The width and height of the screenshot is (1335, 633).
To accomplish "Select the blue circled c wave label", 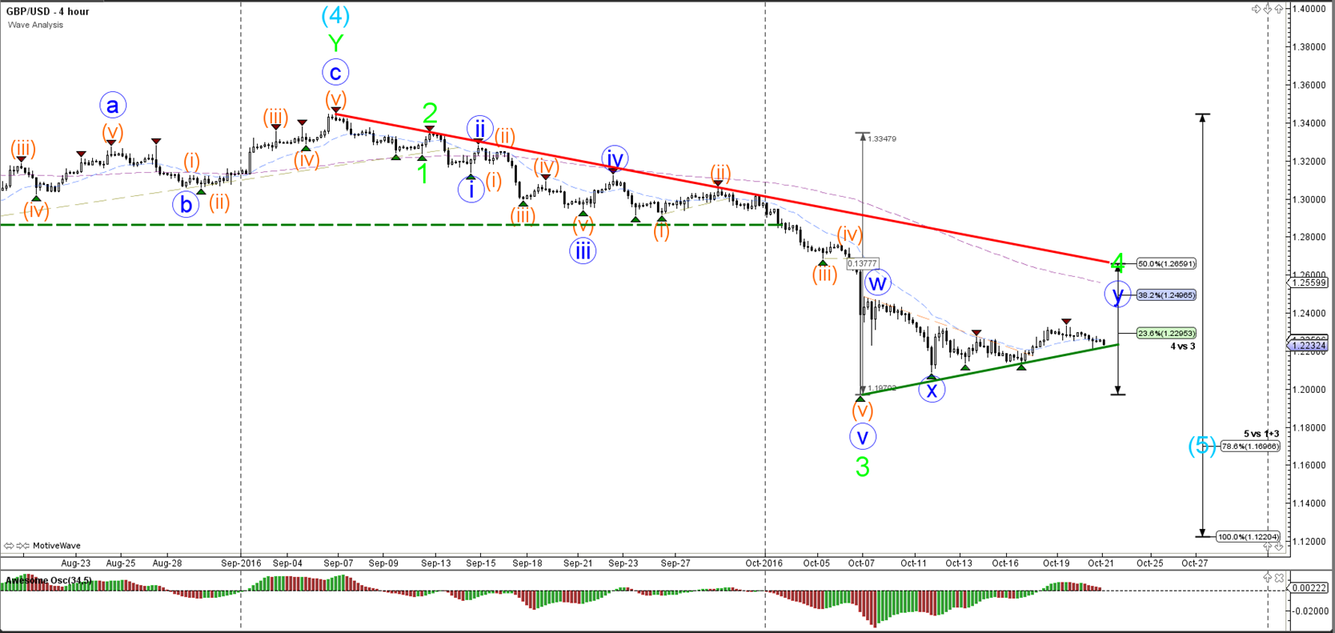I will 335,73.
